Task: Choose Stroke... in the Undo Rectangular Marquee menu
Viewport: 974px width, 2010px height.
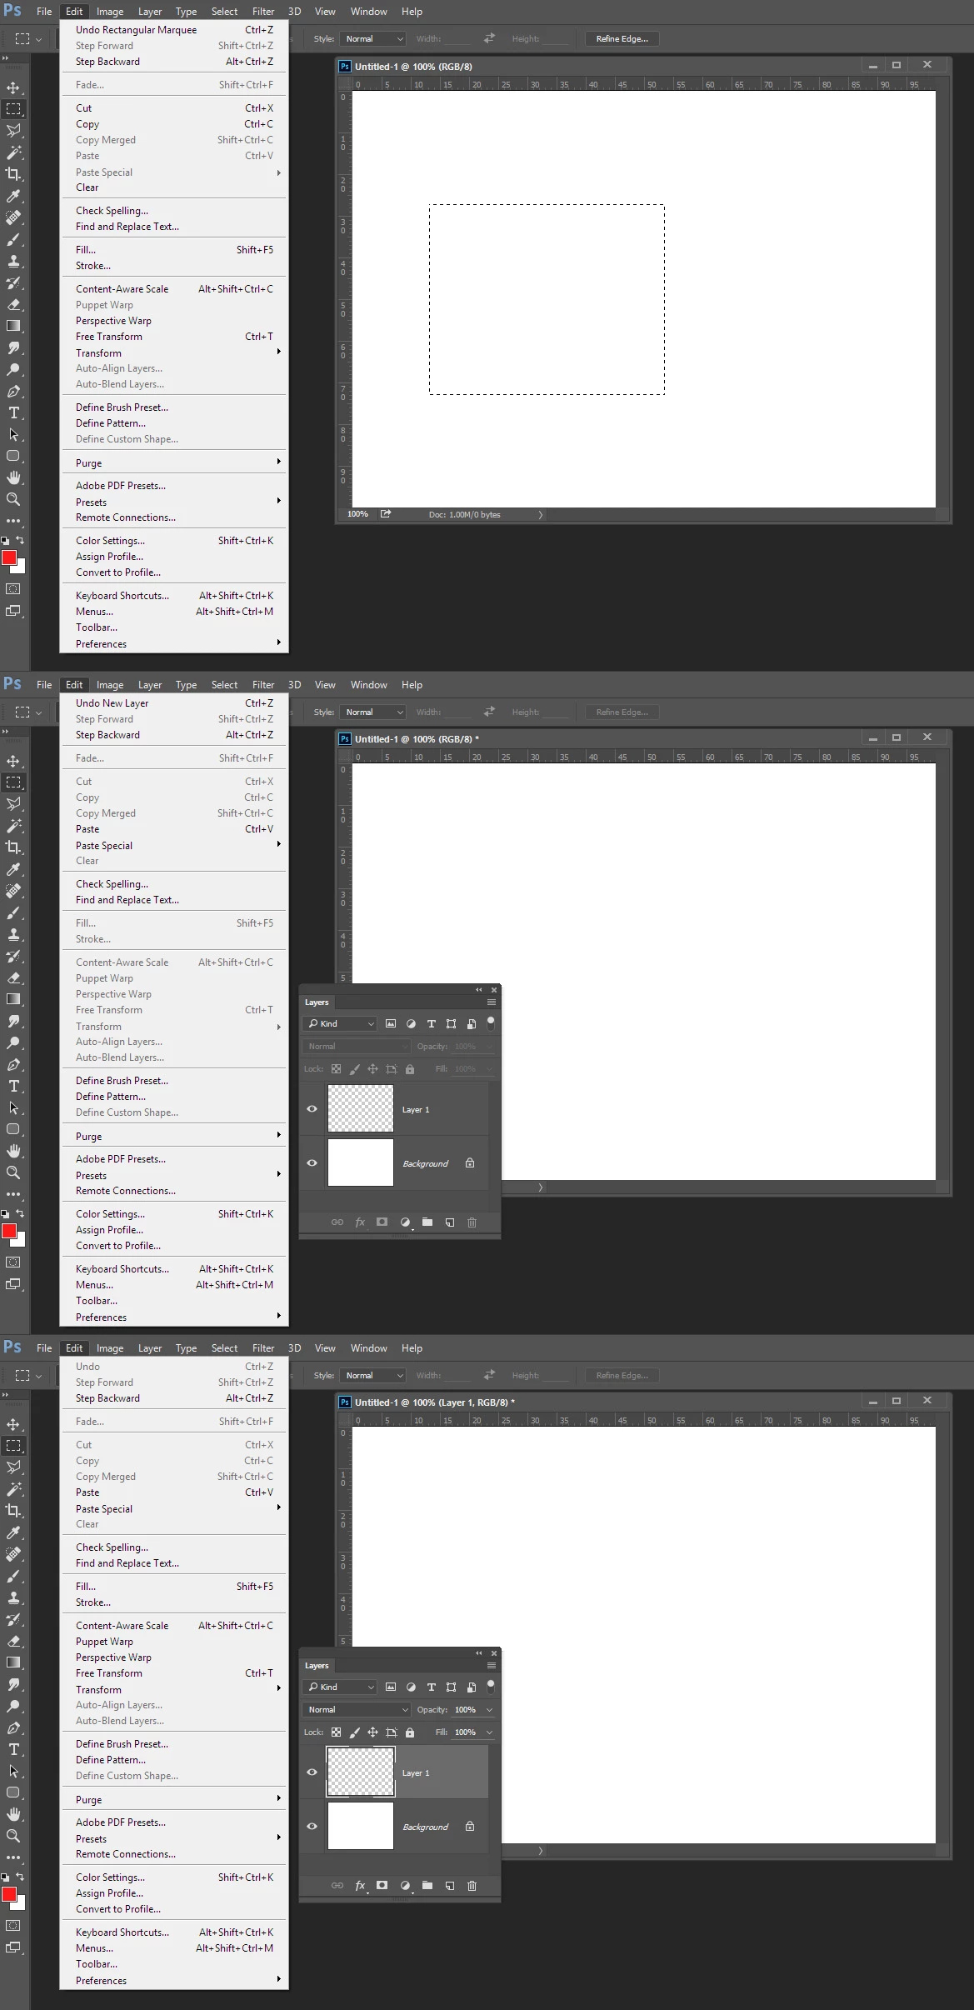Action: tap(174, 265)
